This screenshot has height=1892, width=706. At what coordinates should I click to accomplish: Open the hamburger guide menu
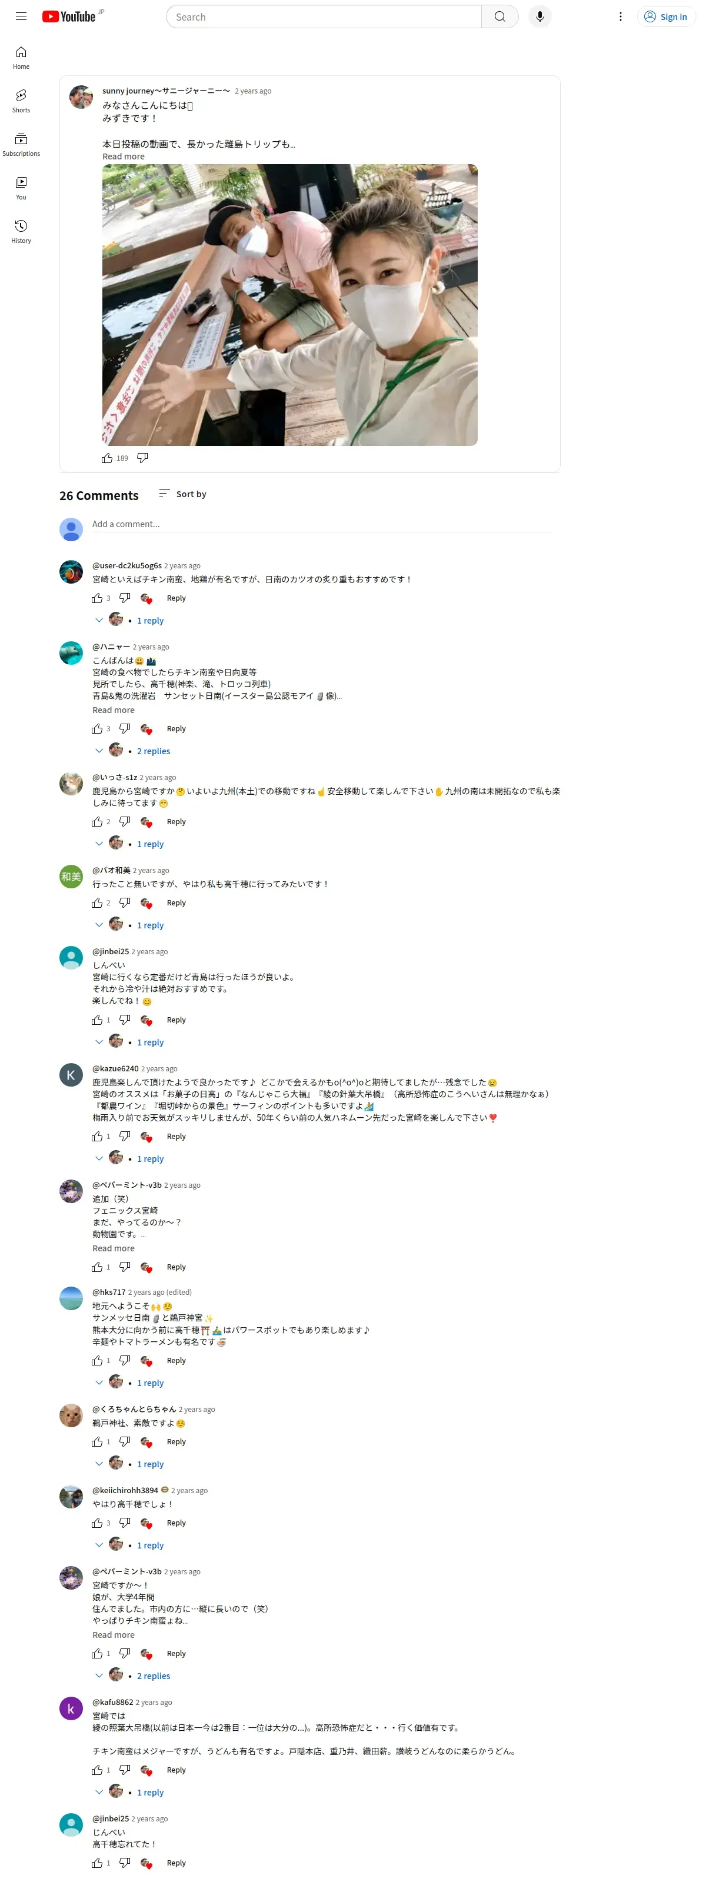click(21, 16)
